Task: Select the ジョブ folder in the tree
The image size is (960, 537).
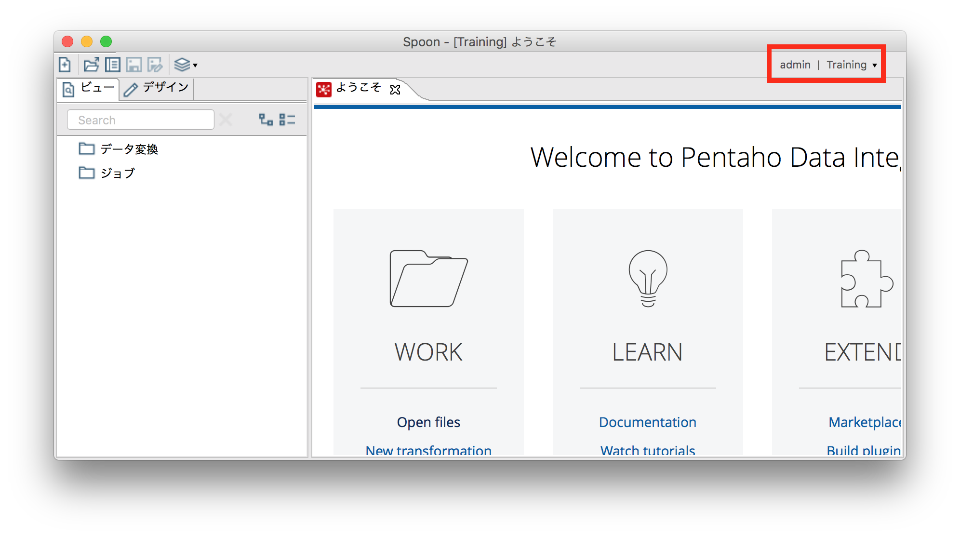Action: 107,173
